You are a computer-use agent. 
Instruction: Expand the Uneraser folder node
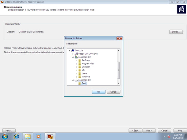point(76,67)
